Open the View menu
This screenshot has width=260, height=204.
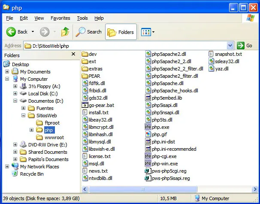39,18
